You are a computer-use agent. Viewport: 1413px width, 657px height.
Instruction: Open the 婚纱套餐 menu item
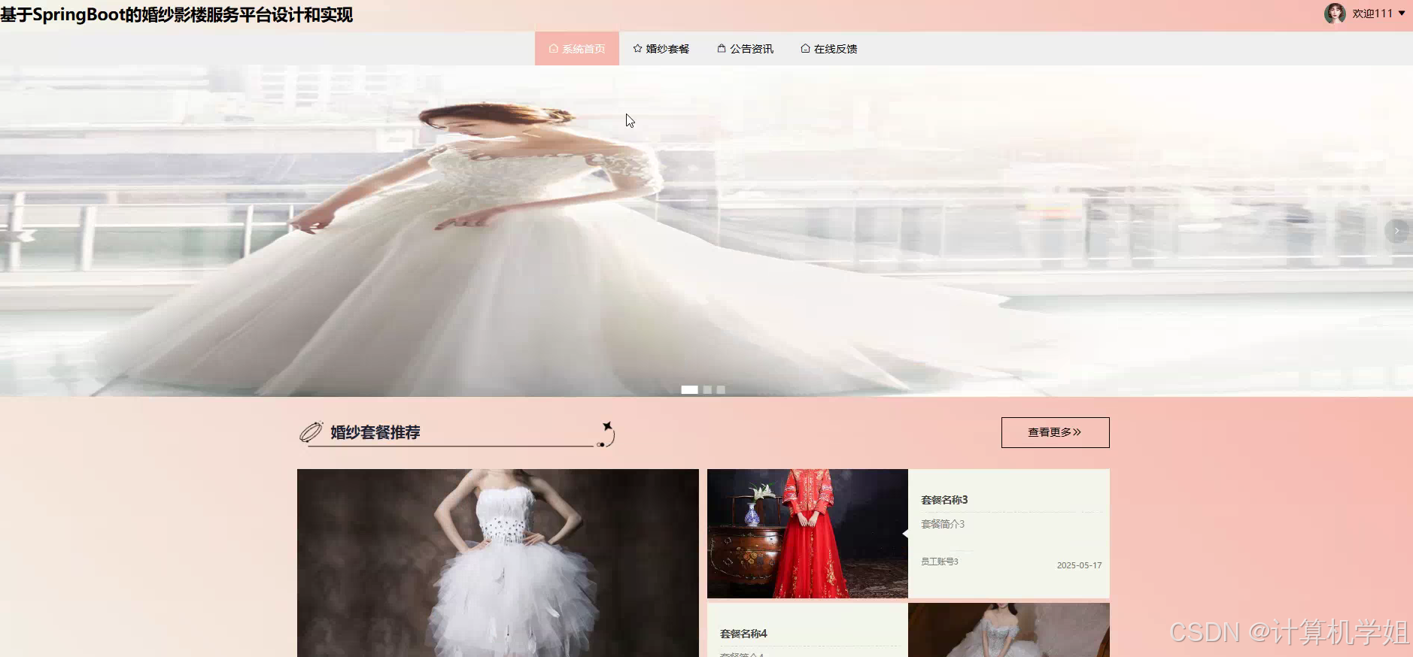pyautogui.click(x=661, y=49)
